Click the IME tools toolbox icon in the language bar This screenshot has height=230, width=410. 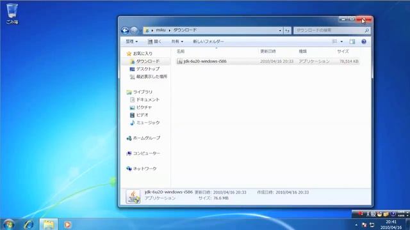pos(386,215)
